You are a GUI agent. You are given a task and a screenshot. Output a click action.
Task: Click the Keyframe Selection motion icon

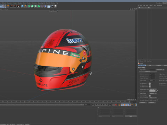tap(119, 105)
